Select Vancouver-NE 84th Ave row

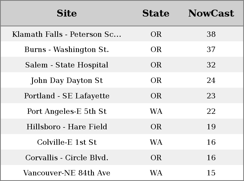tap(67, 173)
